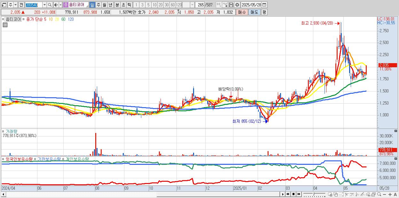399x198 pixels.
Task: Click the fast-forward double-arrow button
Action: pyautogui.click(x=299, y=194)
